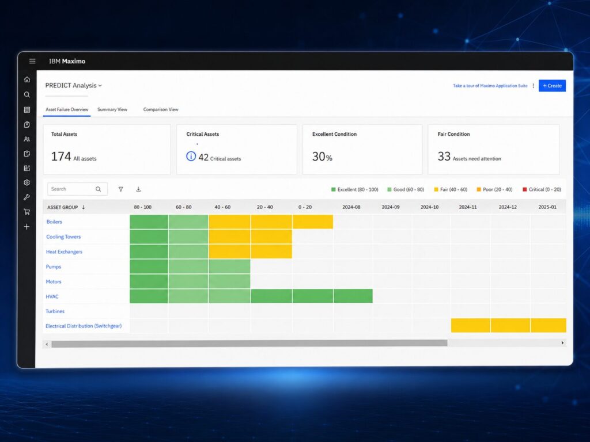
Task: Click the Good (60 - 80) legend swatch
Action: (x=389, y=189)
